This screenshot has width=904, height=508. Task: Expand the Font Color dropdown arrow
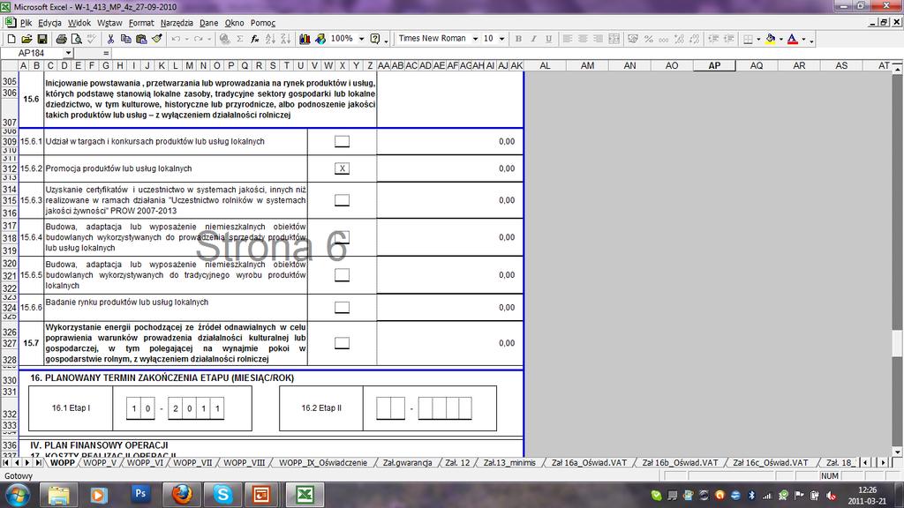tap(803, 39)
